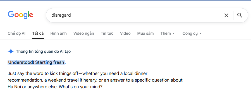Click the magnifying glass search icon
251x111 pixels.
(240, 15)
